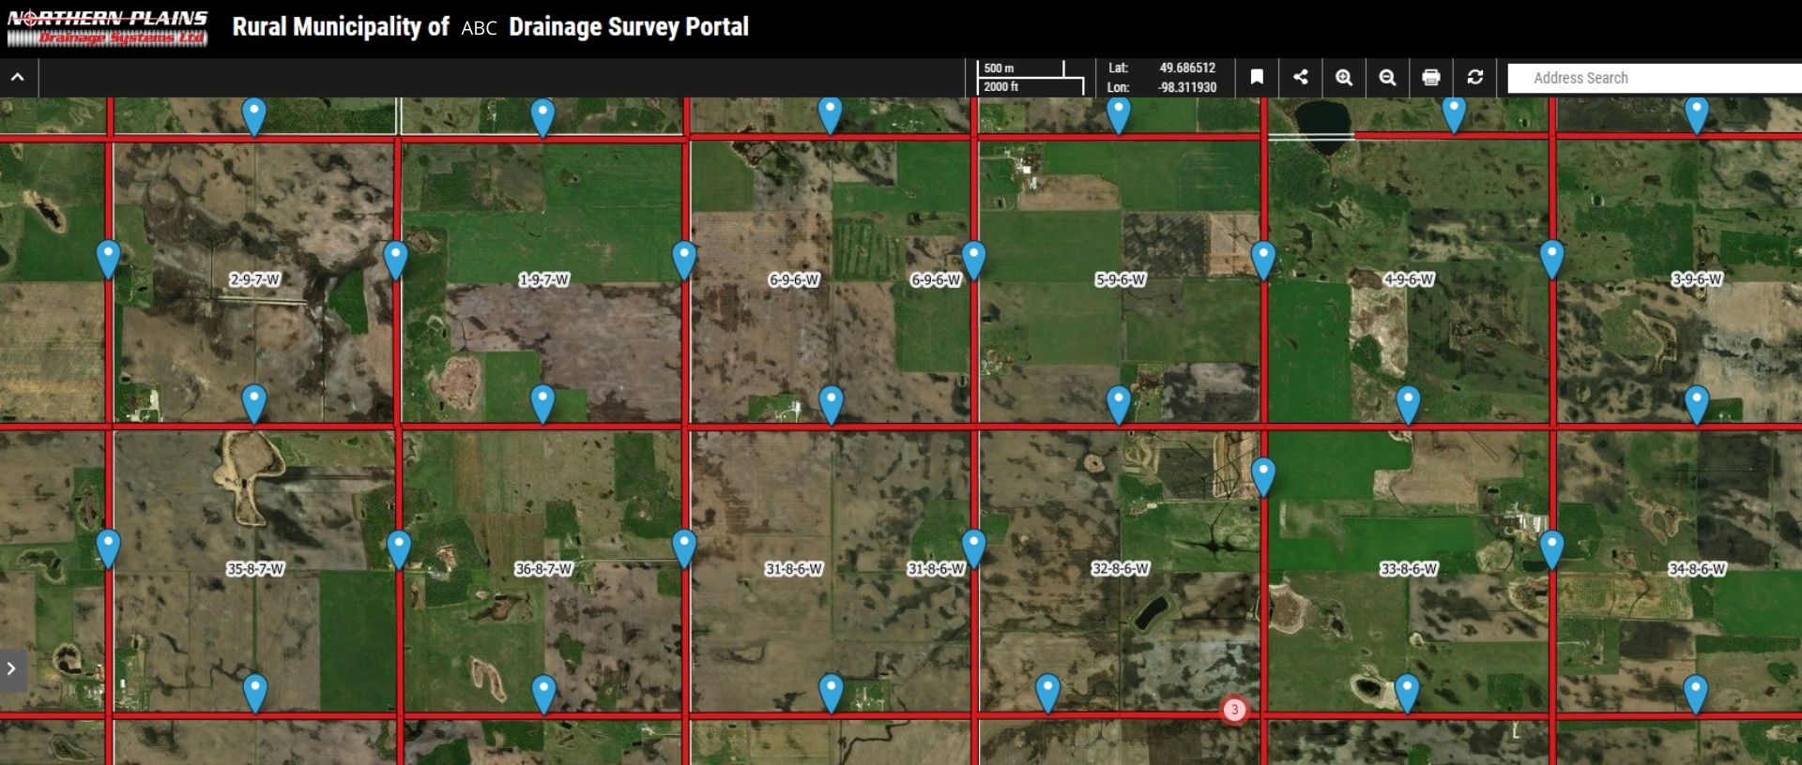The width and height of the screenshot is (1802, 765).
Task: Click blue pin below 35-8-7-W label
Action: [x=255, y=692]
